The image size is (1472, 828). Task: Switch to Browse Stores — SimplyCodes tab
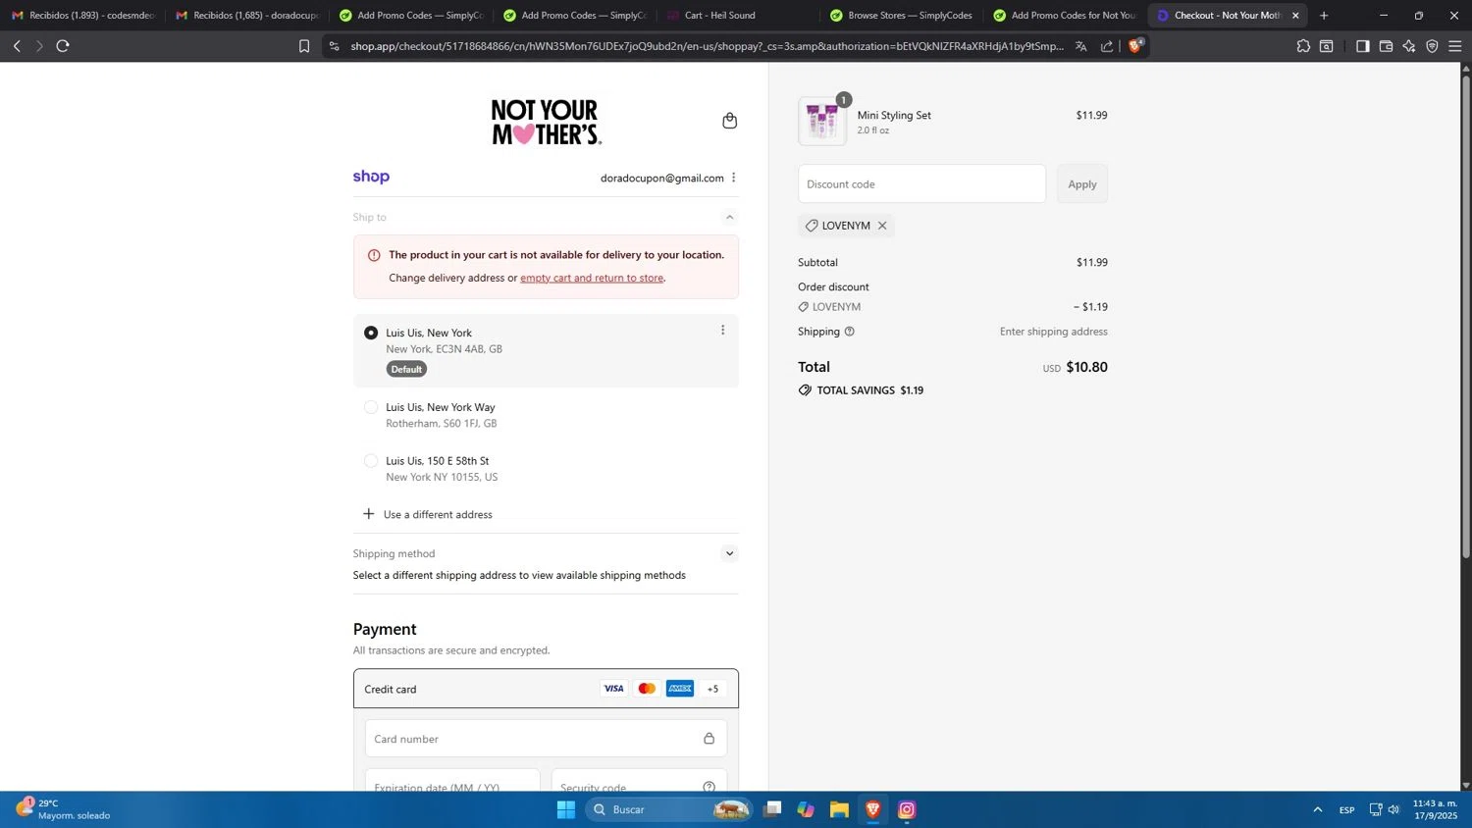901,15
